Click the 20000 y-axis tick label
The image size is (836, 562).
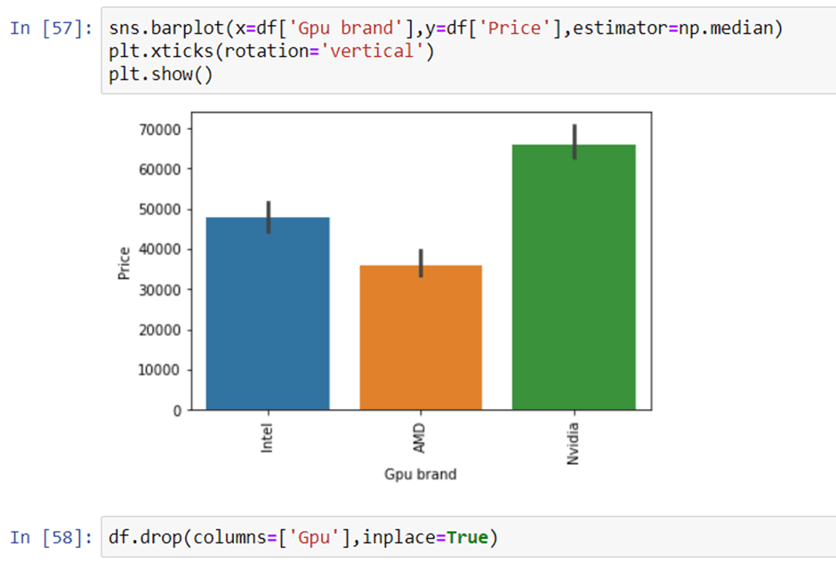point(159,330)
